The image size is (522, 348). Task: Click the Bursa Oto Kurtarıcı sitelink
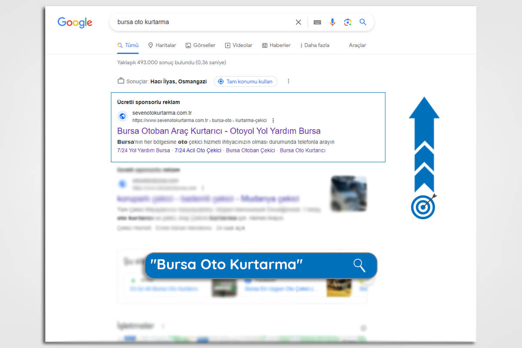302,151
